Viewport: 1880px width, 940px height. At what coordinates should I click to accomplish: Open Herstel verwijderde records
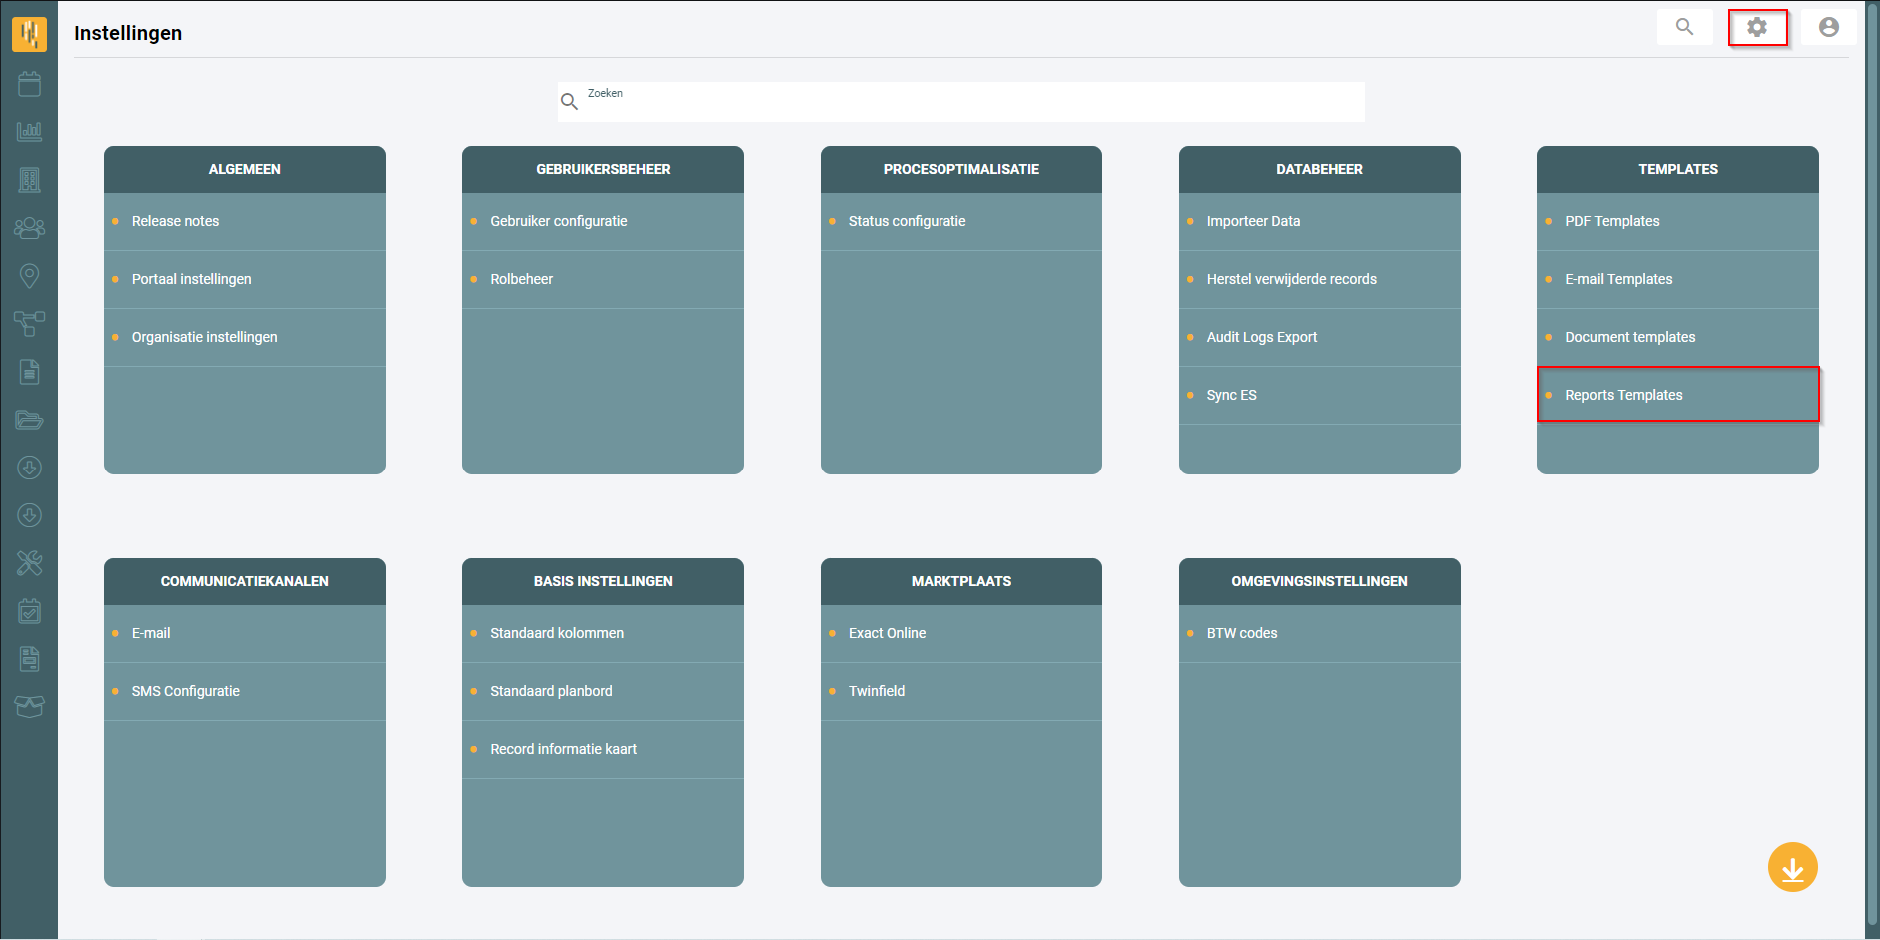tap(1320, 279)
